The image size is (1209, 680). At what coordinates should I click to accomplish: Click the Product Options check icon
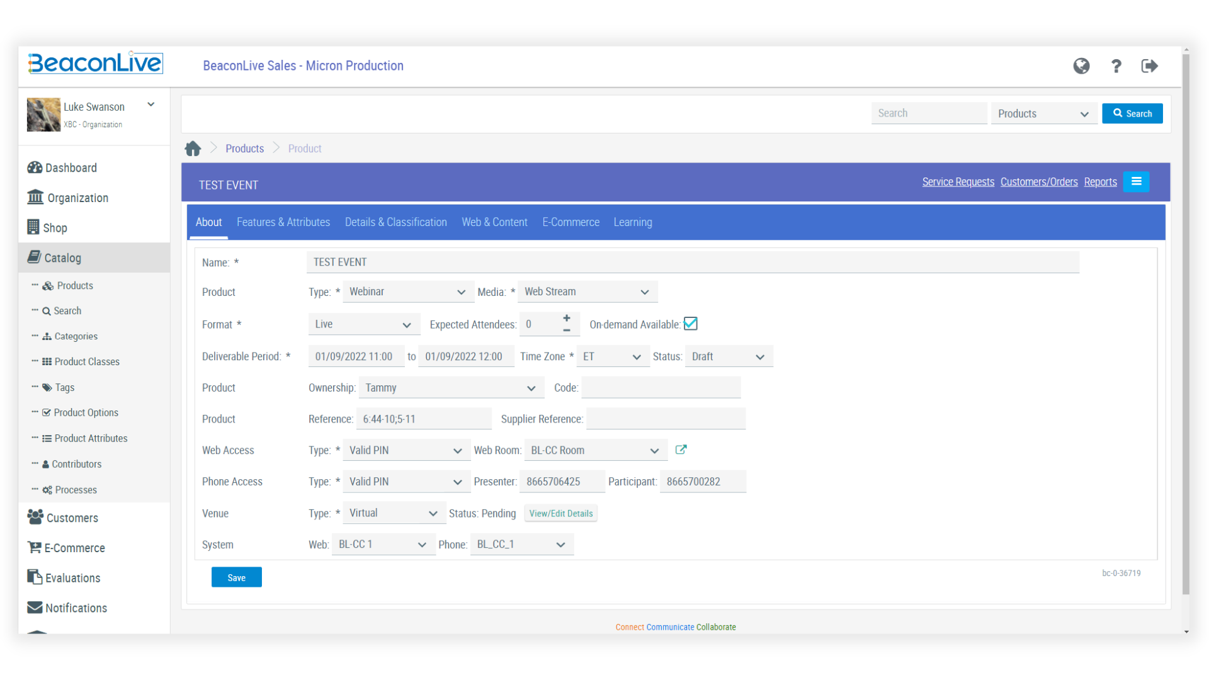pos(46,413)
